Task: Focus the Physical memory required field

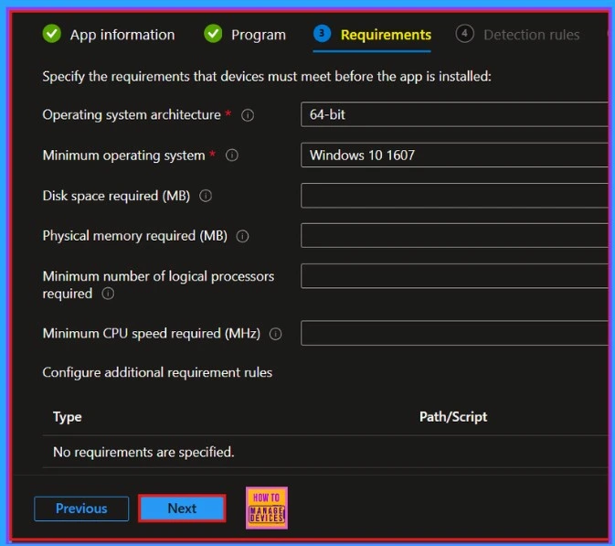Action: pyautogui.click(x=454, y=236)
